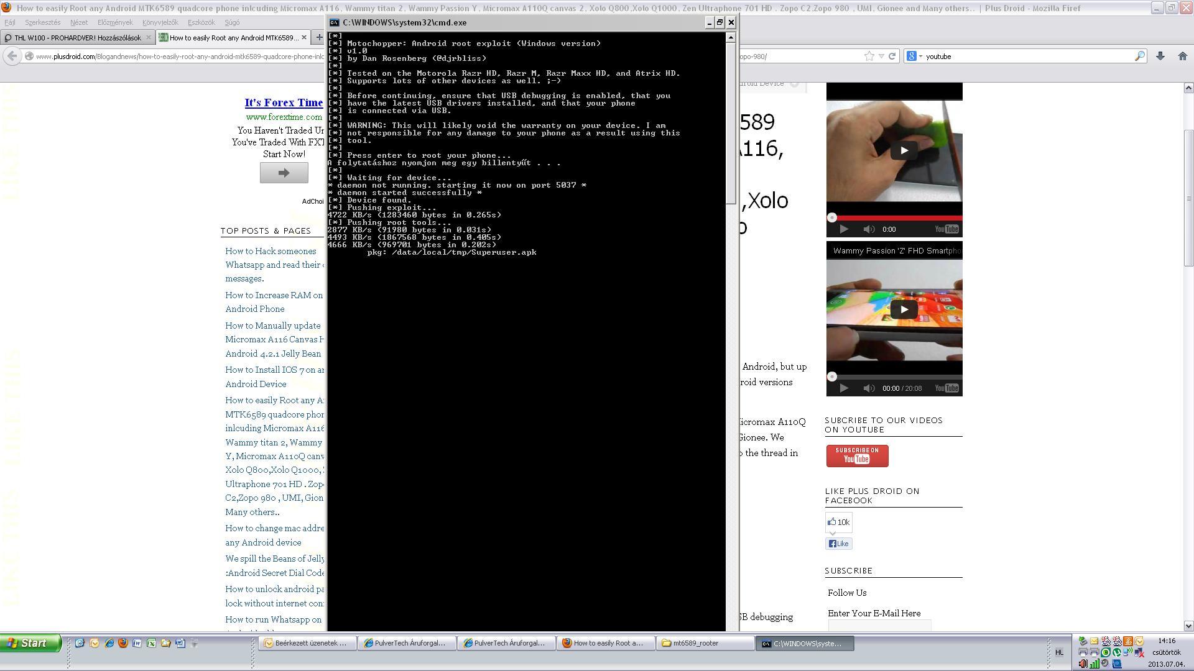Open the Könyvjelzők menu
The height and width of the screenshot is (671, 1194).
tap(160, 22)
